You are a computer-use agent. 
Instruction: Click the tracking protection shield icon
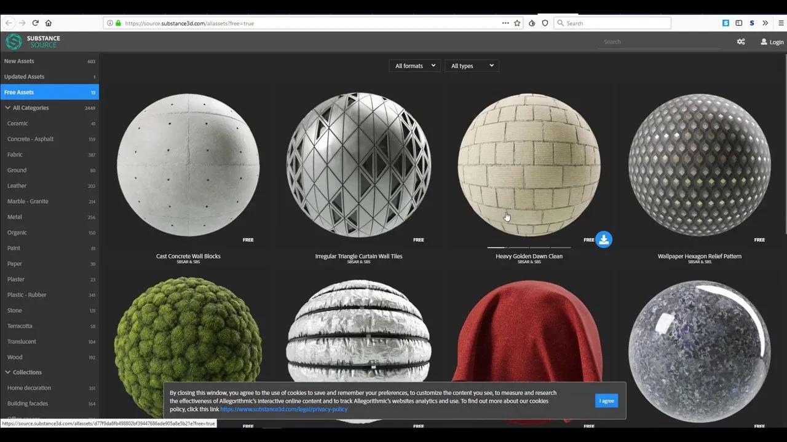[x=545, y=23]
